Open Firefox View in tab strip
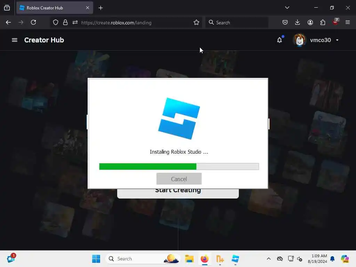This screenshot has width=356, height=267. click(7, 8)
